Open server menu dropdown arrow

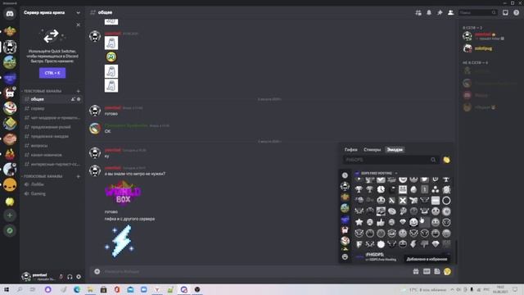tap(79, 13)
